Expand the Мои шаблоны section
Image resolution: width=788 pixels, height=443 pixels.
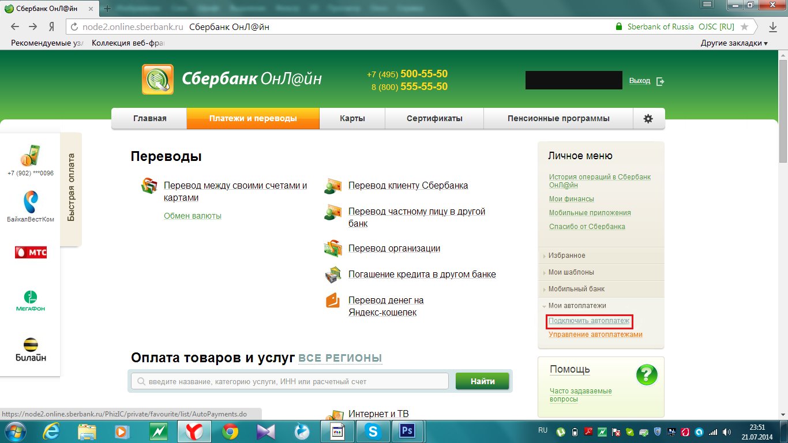point(601,272)
